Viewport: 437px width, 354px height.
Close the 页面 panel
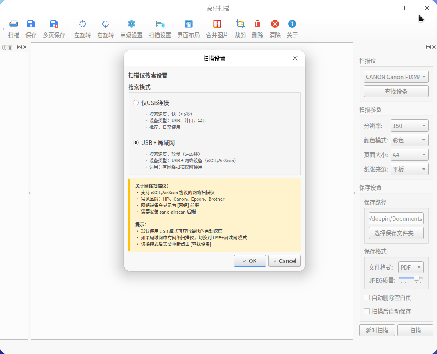pos(25,47)
